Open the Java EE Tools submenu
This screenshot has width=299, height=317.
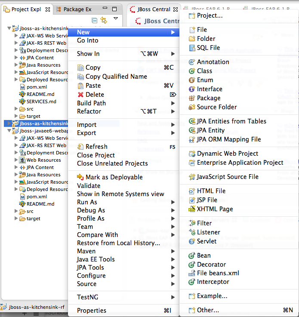pos(124,259)
